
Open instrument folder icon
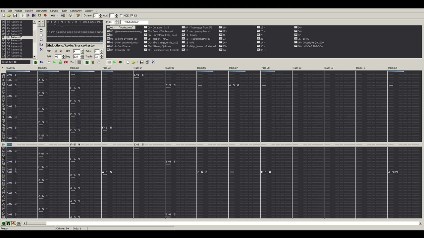coord(133,62)
